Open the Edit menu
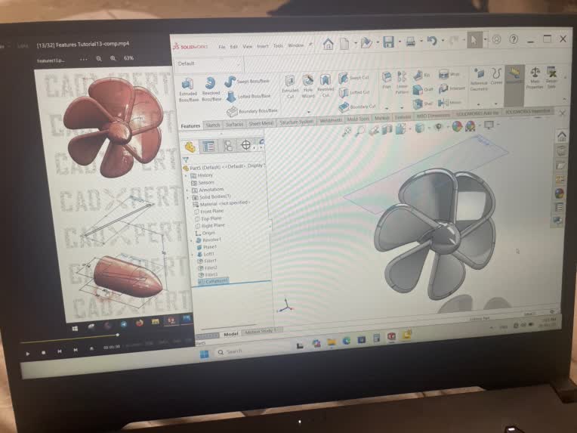This screenshot has height=433, width=577. pyautogui.click(x=233, y=47)
